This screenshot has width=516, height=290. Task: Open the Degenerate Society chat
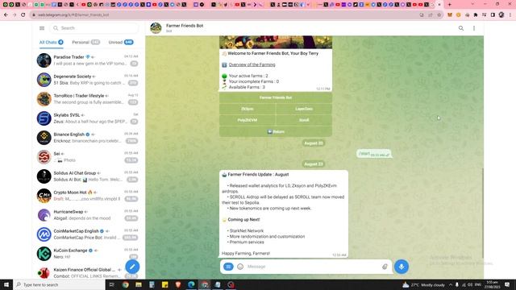point(88,80)
